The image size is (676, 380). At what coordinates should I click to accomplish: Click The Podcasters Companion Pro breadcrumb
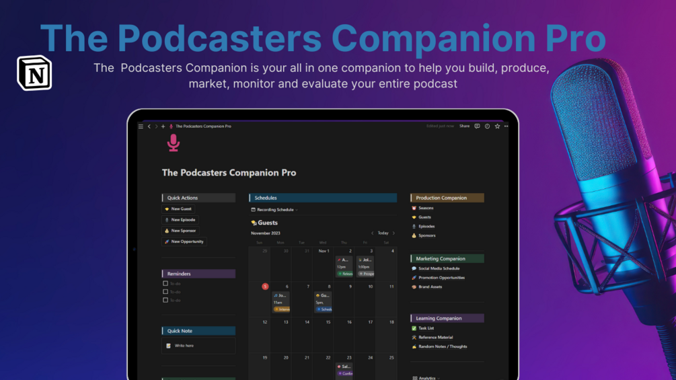pos(200,126)
